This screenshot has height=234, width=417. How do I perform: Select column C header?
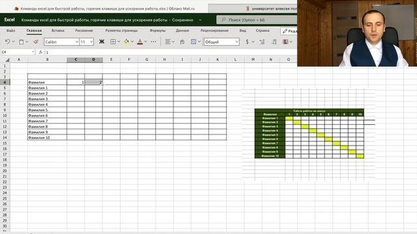pyautogui.click(x=76, y=60)
